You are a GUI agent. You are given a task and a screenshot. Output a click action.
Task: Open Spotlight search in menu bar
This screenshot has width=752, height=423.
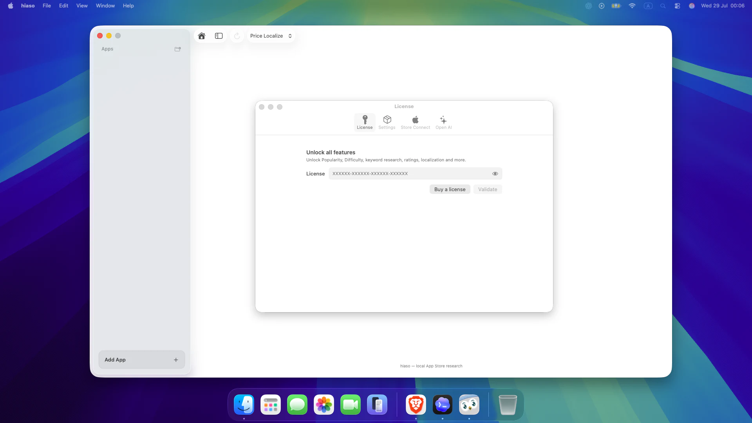(x=663, y=6)
